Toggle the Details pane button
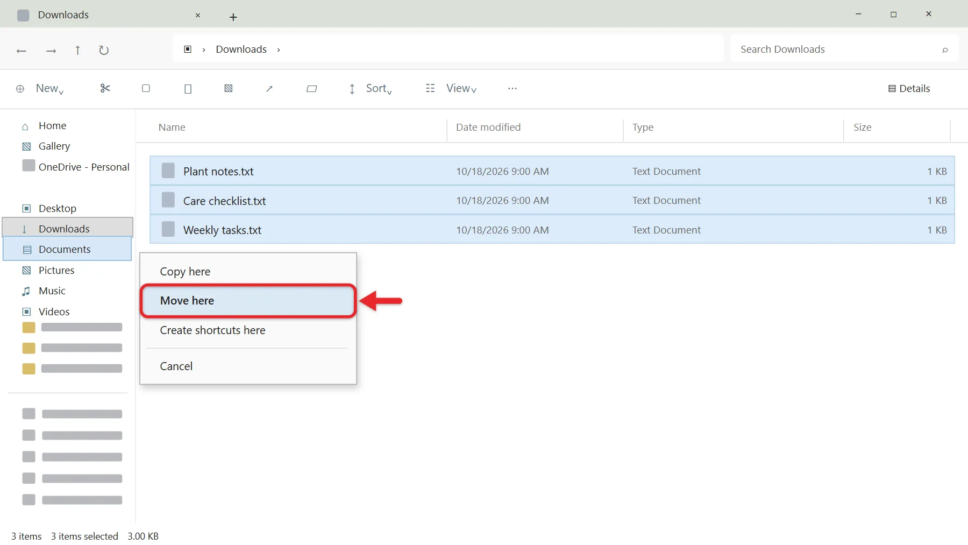968x545 pixels. [x=909, y=88]
